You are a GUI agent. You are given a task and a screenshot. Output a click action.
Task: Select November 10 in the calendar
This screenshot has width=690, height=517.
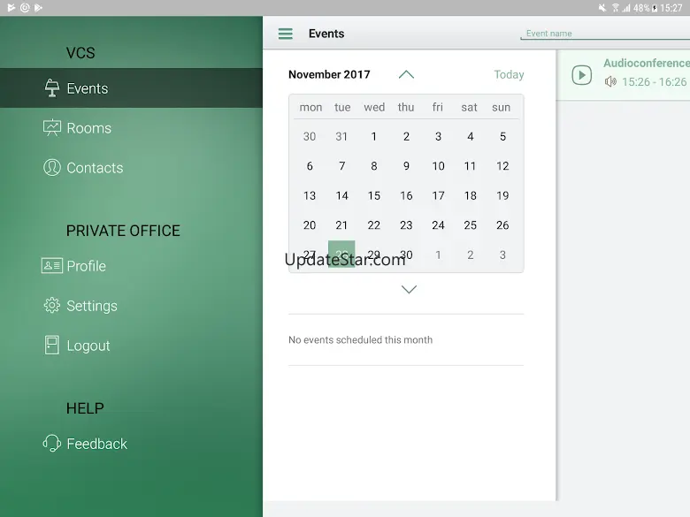438,166
